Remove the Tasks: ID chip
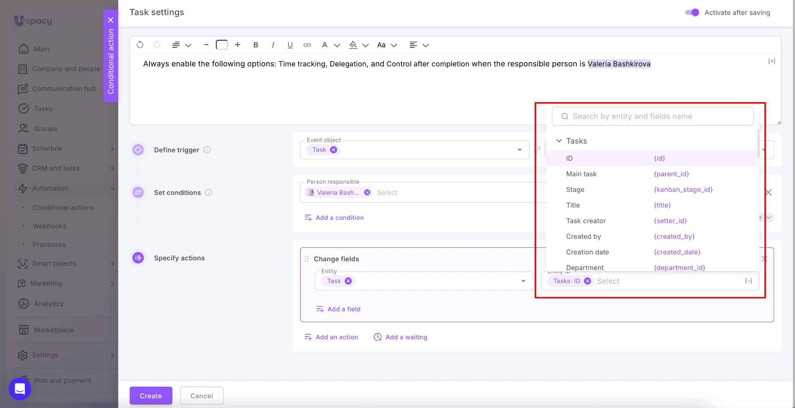 coord(588,281)
